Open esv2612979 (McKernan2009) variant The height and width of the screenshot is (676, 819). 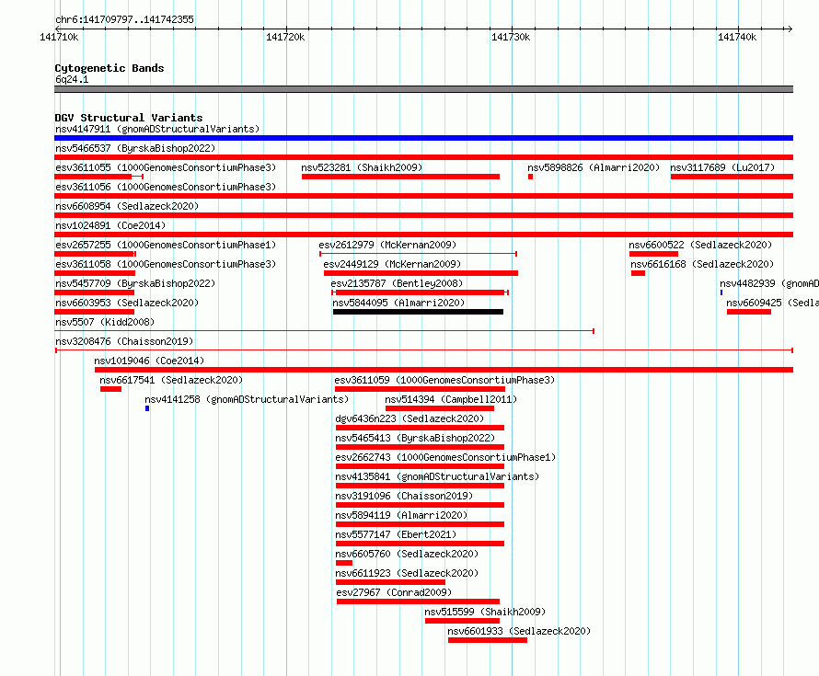[387, 245]
